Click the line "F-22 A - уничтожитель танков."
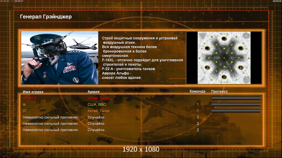282x158 pixels. (129, 69)
